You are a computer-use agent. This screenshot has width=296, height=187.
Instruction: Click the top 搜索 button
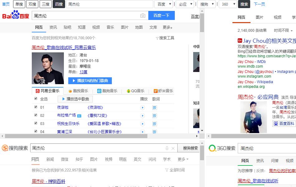[244, 4]
